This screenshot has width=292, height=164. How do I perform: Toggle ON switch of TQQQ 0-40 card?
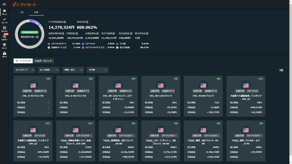[x=261, y=123]
